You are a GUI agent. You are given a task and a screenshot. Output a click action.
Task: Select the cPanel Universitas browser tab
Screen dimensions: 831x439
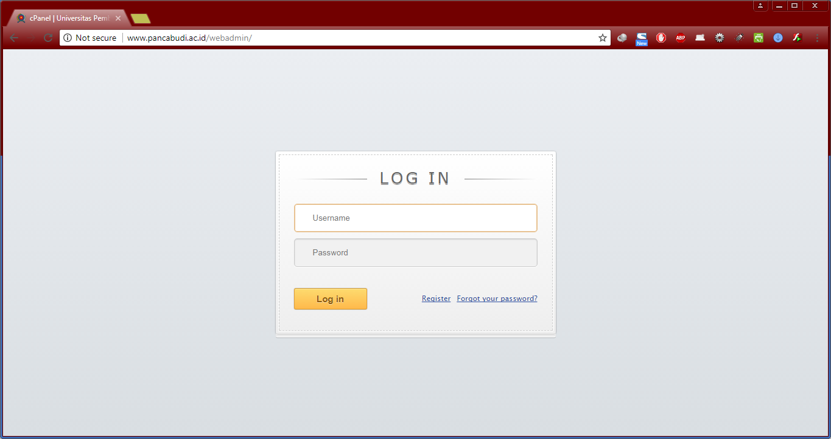[67, 18]
